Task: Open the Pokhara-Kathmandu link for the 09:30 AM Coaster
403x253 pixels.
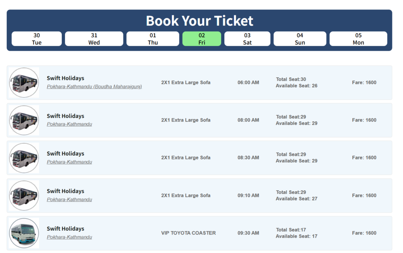Action: pos(69,237)
